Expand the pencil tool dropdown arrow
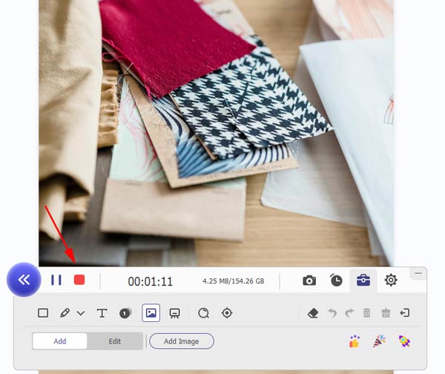The image size is (445, 374). tap(80, 313)
